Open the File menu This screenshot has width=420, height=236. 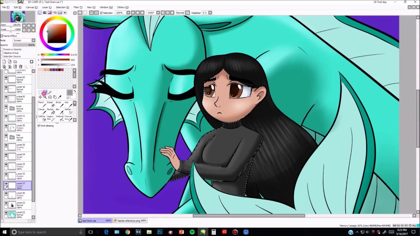(6, 7)
